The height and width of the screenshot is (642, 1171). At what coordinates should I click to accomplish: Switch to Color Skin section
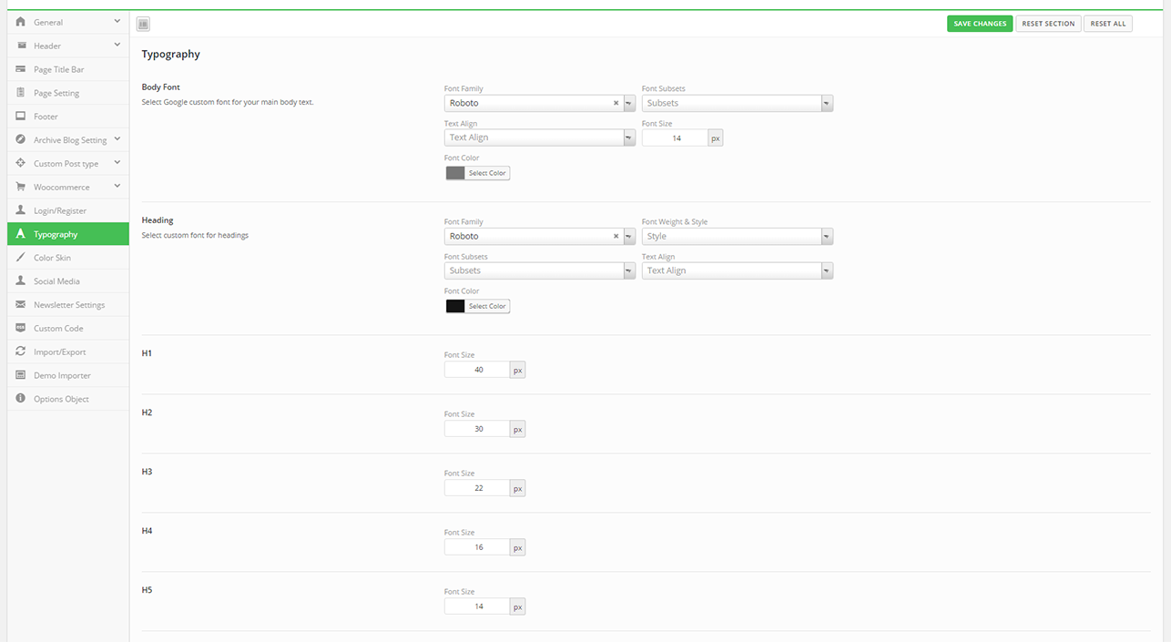coord(68,258)
